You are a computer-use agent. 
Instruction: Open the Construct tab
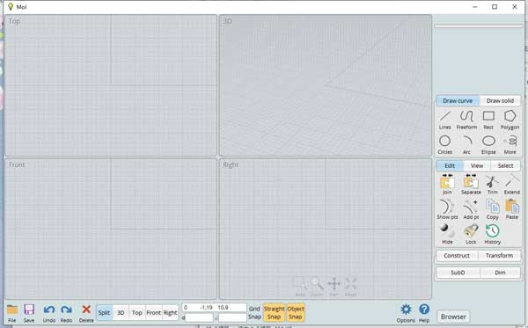[457, 256]
